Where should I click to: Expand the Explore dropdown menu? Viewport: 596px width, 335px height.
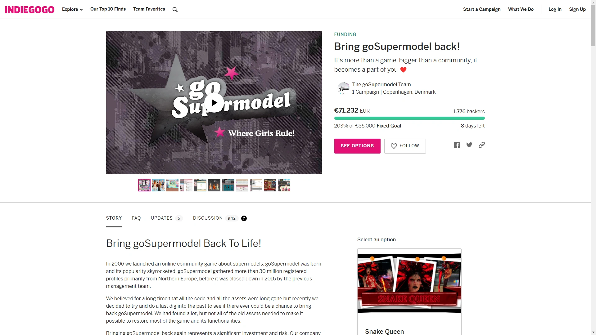click(x=72, y=9)
